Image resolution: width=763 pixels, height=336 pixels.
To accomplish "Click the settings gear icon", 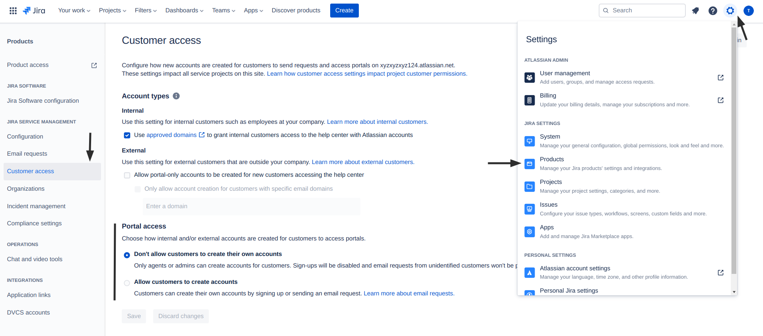I will (730, 11).
